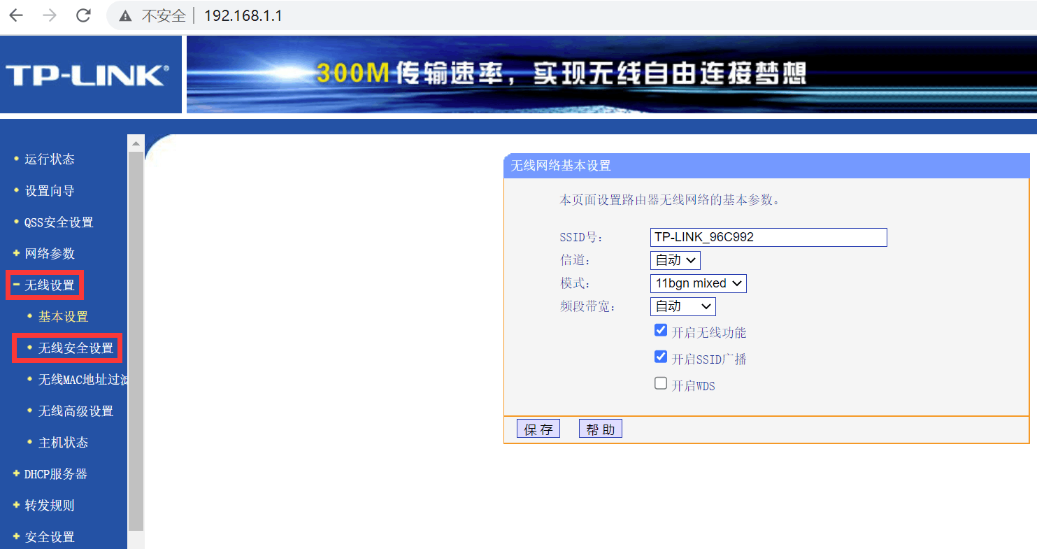Enable the 开启WDS checkbox
The height and width of the screenshot is (549, 1037).
coord(660,383)
